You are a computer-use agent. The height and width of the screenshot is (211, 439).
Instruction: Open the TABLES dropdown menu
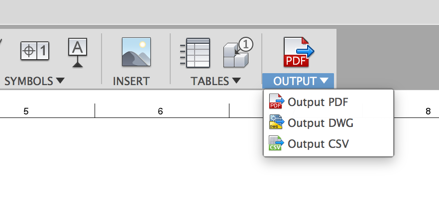(216, 81)
